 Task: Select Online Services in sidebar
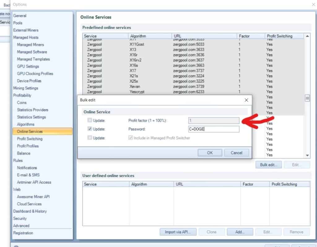coord(42,132)
